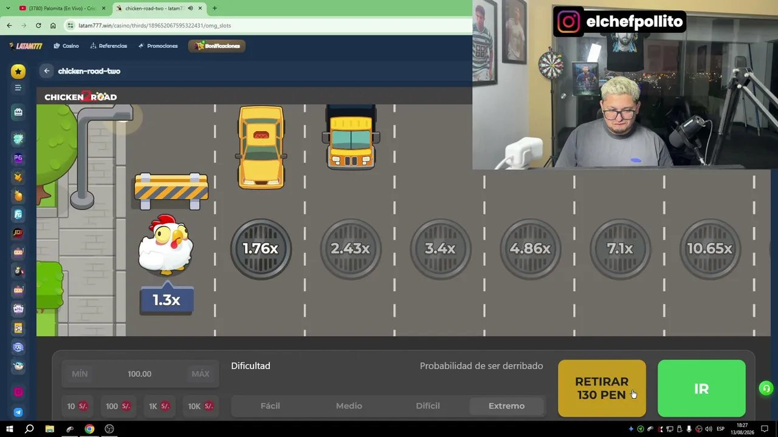Open the JDB games sidebar icon
This screenshot has height=437, width=778.
pos(18,232)
